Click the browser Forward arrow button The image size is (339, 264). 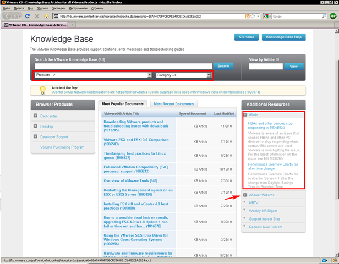pyautogui.click(x=14, y=16)
